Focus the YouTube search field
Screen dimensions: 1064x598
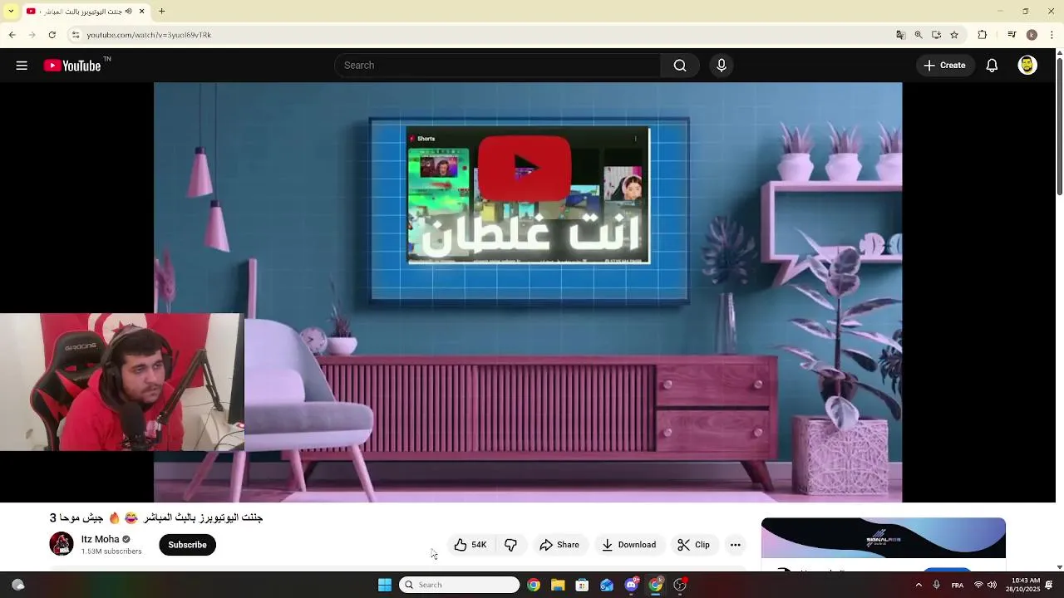pyautogui.click(x=497, y=66)
